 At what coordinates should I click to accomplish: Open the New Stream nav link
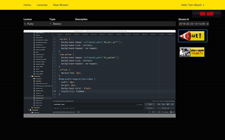point(61,5)
